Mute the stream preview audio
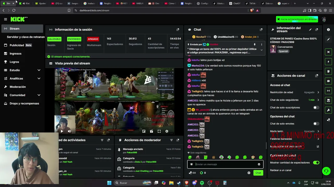Screen dimensions: 334x187 pyautogui.click(x=69, y=131)
